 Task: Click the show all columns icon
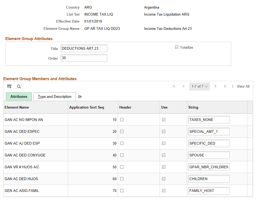(80, 97)
